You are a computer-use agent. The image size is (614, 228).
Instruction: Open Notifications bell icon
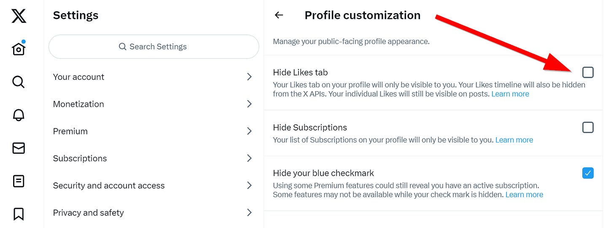[x=19, y=115]
